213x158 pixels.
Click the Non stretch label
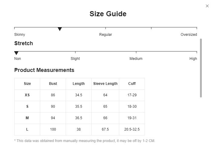tap(18, 59)
